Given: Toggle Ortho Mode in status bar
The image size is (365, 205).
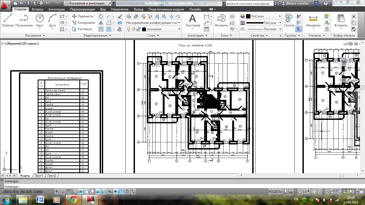Looking at the screenshot, I should tap(74, 191).
